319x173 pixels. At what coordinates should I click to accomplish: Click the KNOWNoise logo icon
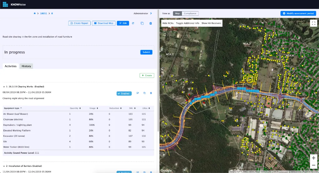pyautogui.click(x=5, y=4)
